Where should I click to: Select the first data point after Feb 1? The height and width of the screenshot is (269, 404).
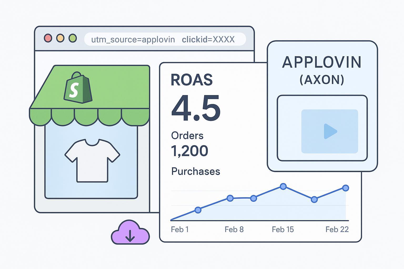pyautogui.click(x=198, y=210)
